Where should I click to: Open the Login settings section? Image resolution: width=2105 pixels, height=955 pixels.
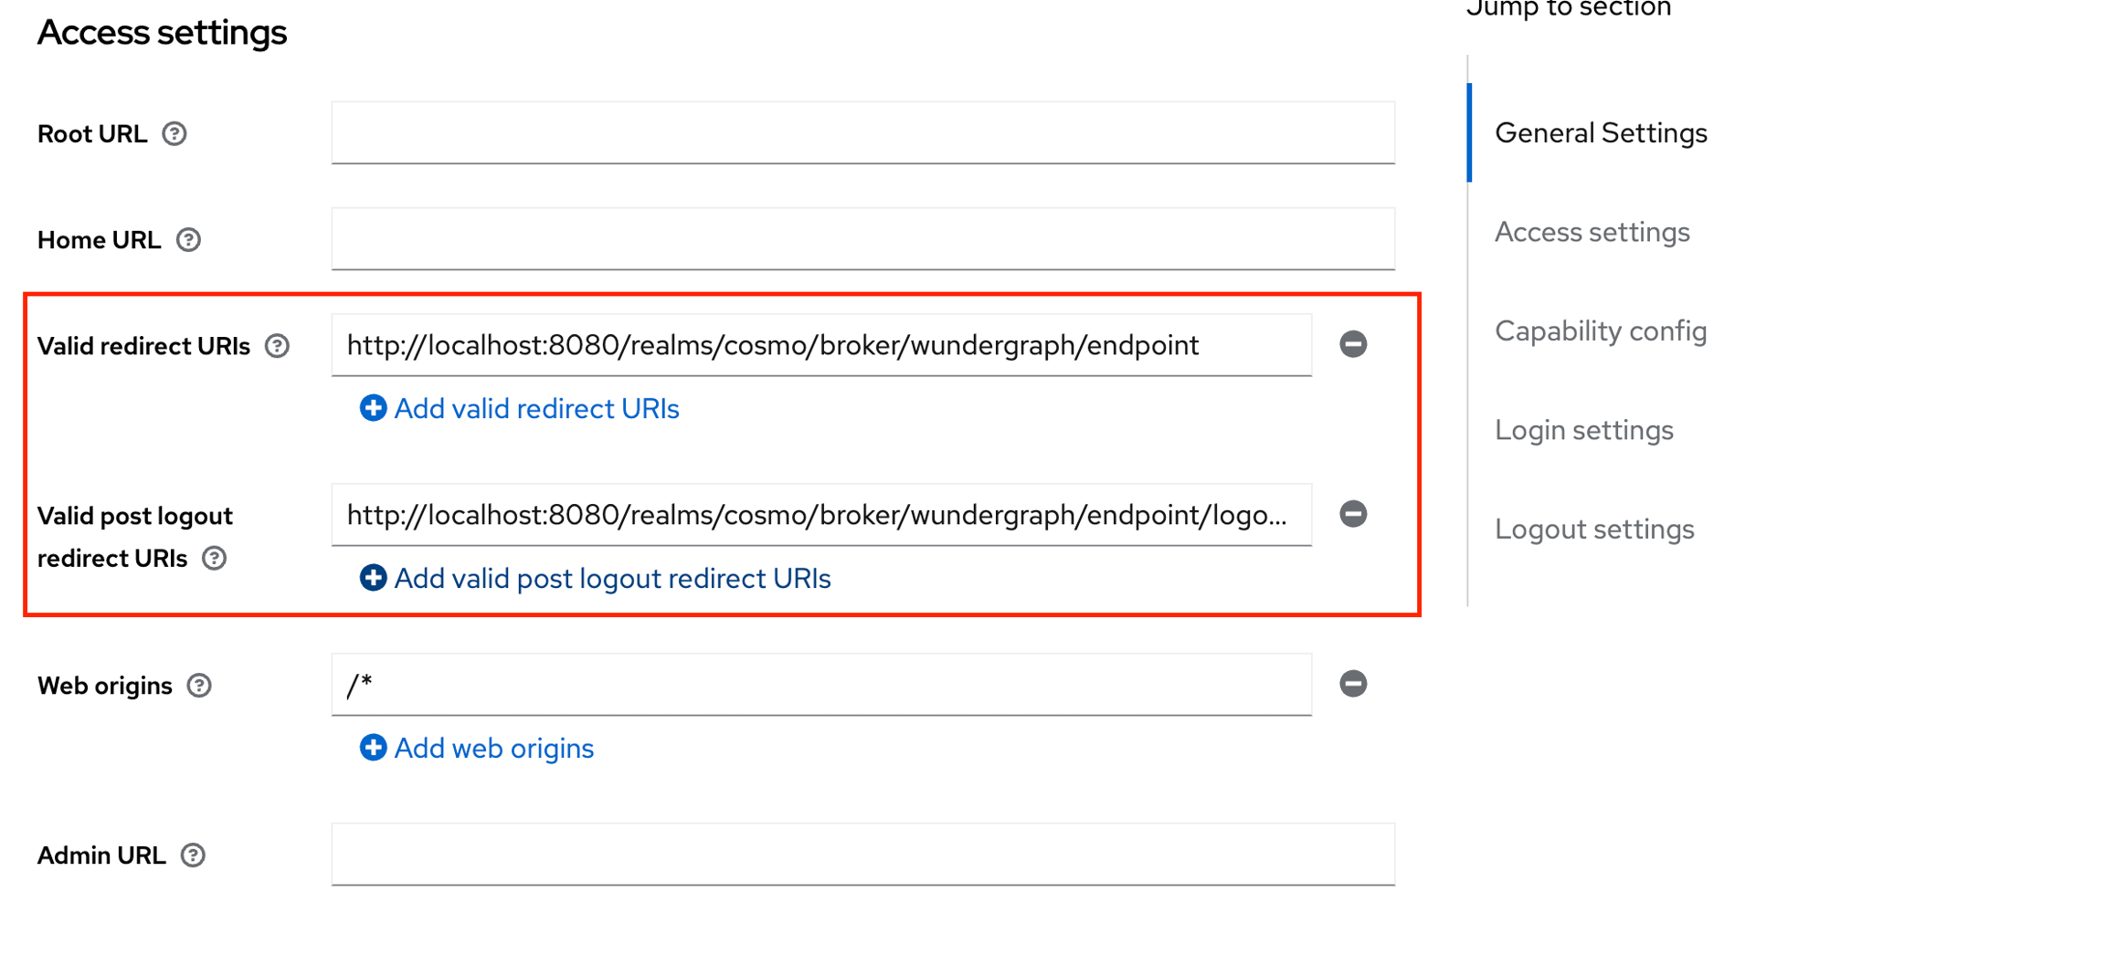[x=1585, y=430]
